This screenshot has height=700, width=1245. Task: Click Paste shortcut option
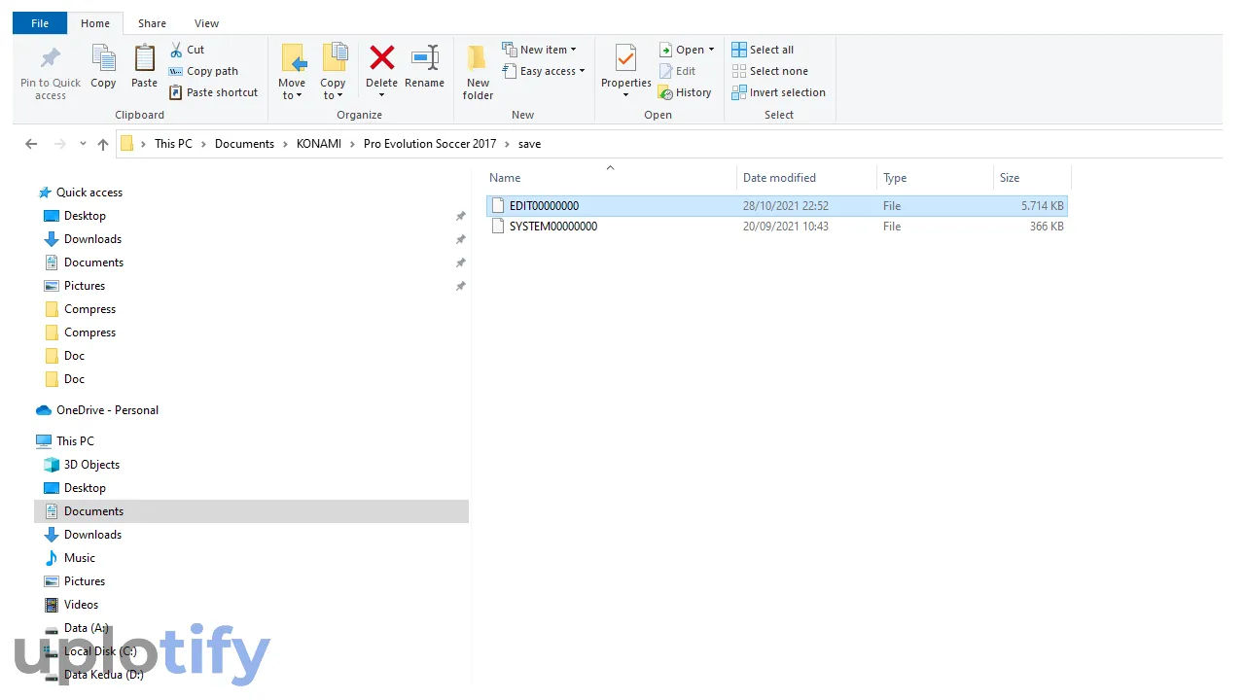coord(213,92)
